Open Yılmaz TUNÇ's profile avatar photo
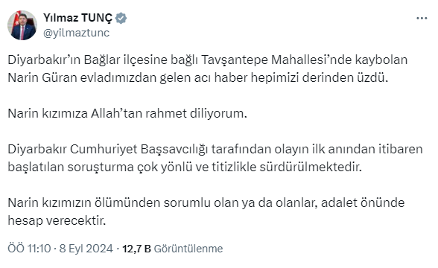This screenshot has width=438, height=268. pyautogui.click(x=22, y=25)
